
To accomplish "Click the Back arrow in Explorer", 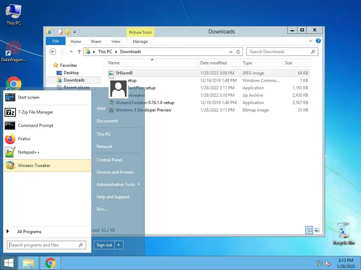I will point(53,52).
